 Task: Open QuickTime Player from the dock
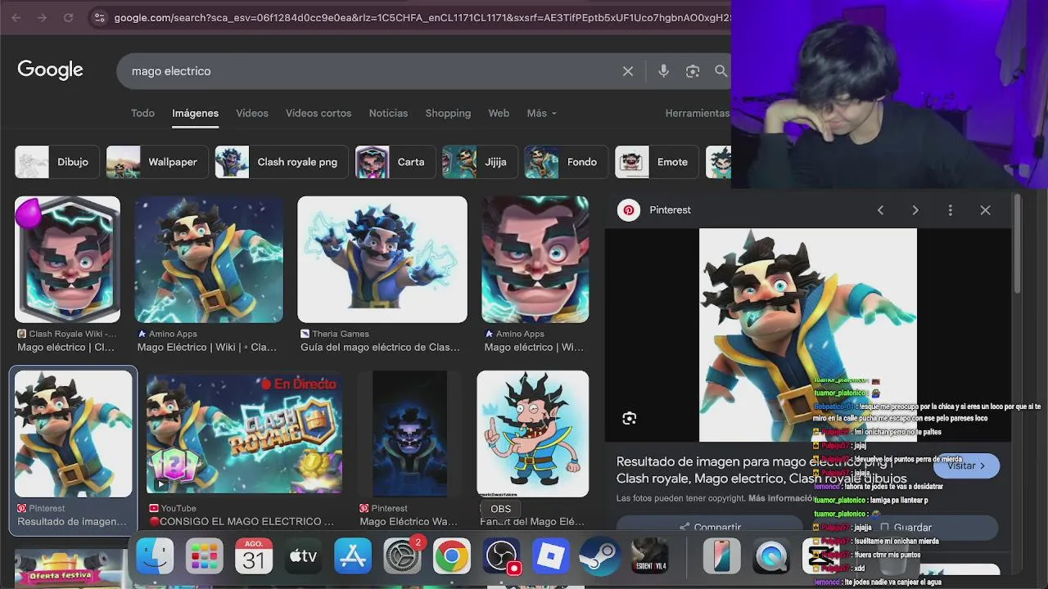point(771,557)
